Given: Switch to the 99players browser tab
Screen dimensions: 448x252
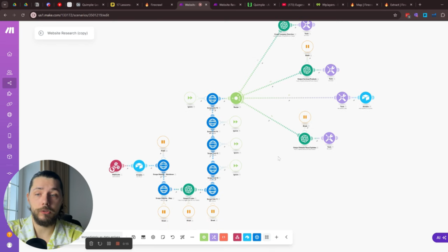Looking at the screenshot, I should pyautogui.click(x=330, y=5).
